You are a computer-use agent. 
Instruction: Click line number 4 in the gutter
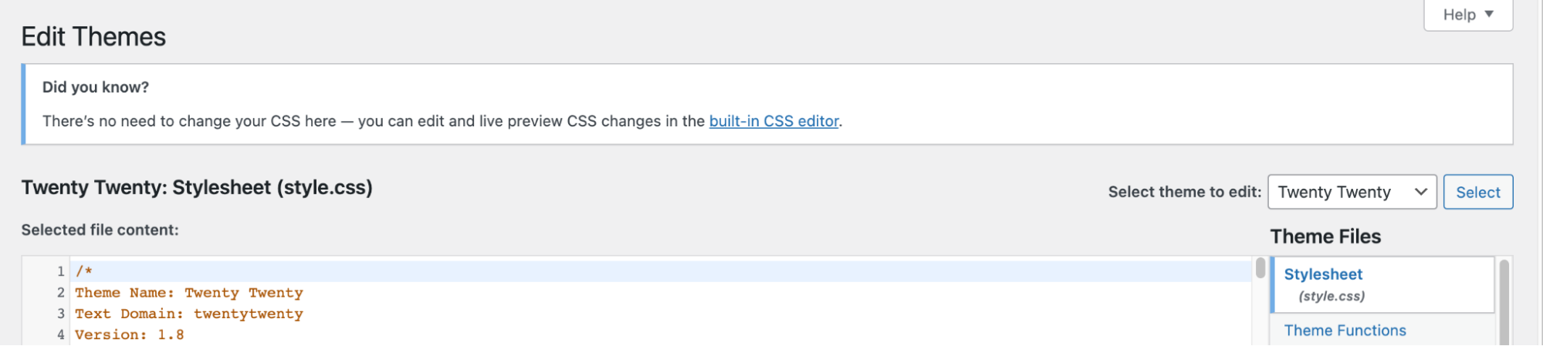click(x=60, y=334)
